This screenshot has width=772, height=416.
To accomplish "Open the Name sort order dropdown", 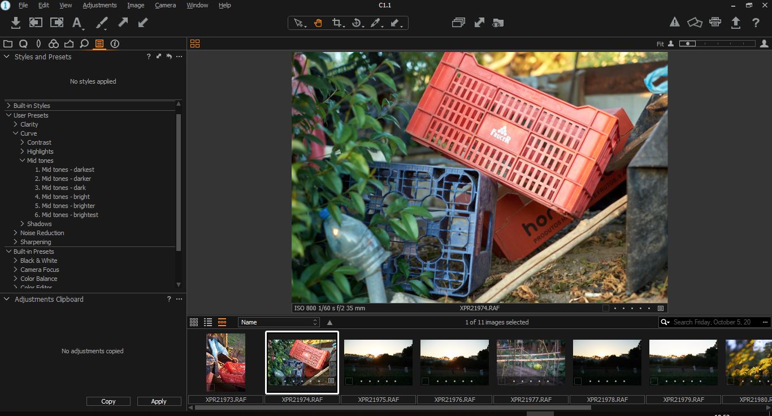I will click(279, 322).
